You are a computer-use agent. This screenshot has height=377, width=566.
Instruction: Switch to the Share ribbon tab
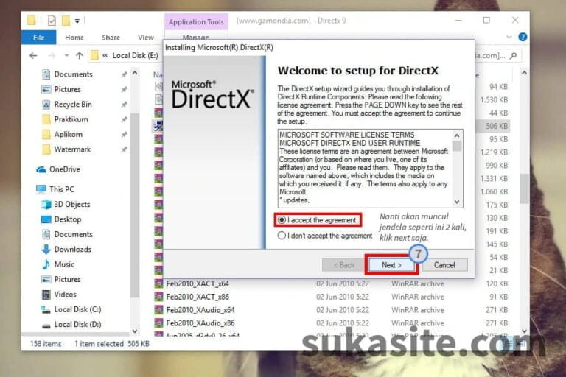click(x=111, y=37)
